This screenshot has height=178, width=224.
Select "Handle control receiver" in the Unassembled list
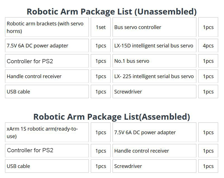47,76
